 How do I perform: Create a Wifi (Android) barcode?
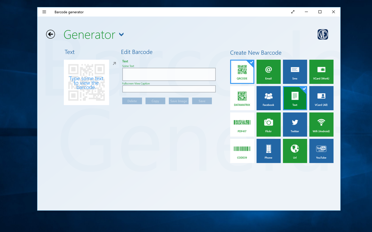tap(321, 125)
